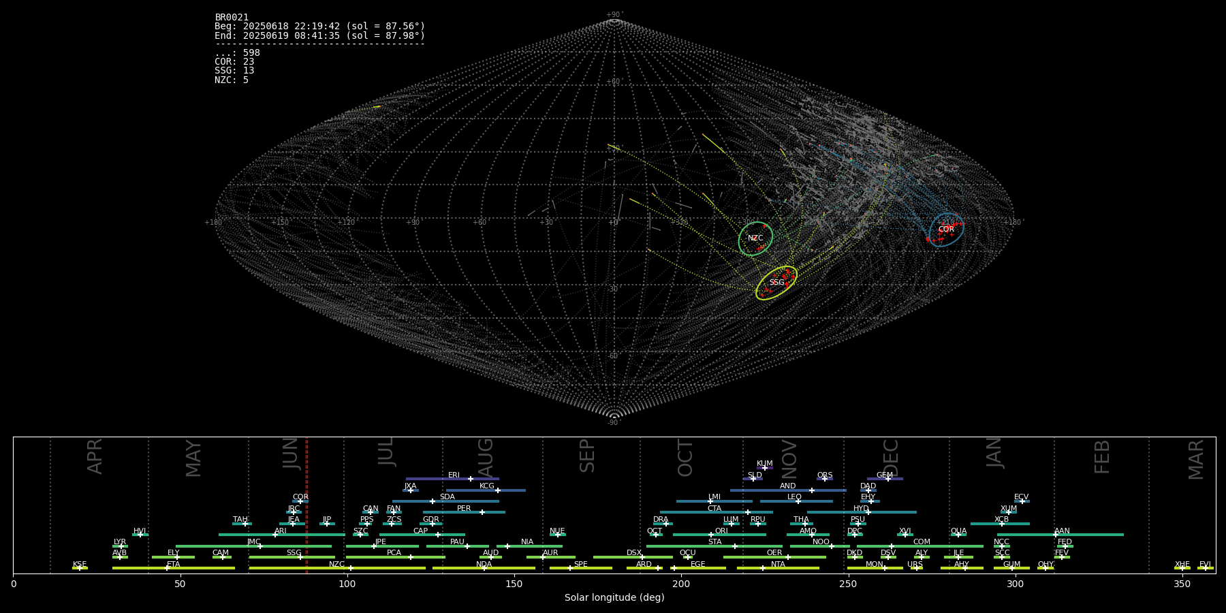Click the ECV shower label in timeline

point(1021,497)
